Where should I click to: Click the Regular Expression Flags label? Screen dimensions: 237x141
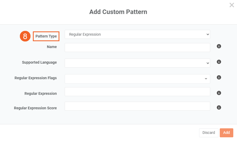36,78
